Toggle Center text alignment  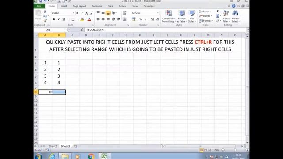point(103,19)
